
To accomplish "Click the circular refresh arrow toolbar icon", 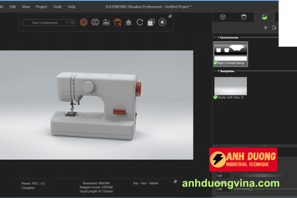I will click(x=140, y=22).
